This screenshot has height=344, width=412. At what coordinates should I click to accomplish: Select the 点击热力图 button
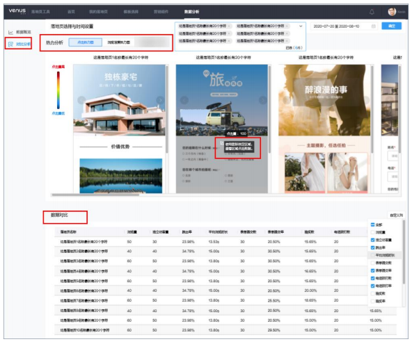[x=86, y=42]
